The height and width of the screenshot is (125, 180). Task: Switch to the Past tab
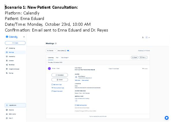(57, 57)
